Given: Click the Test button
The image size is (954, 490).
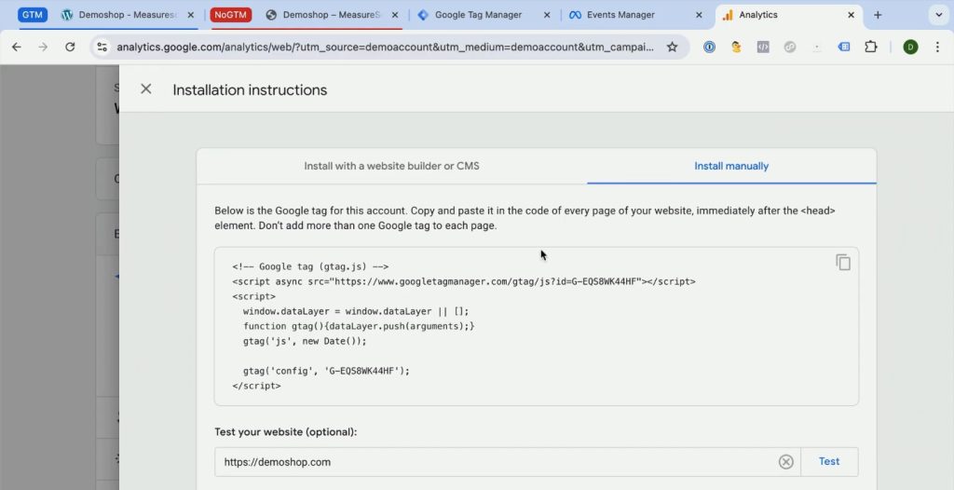Looking at the screenshot, I should (828, 461).
